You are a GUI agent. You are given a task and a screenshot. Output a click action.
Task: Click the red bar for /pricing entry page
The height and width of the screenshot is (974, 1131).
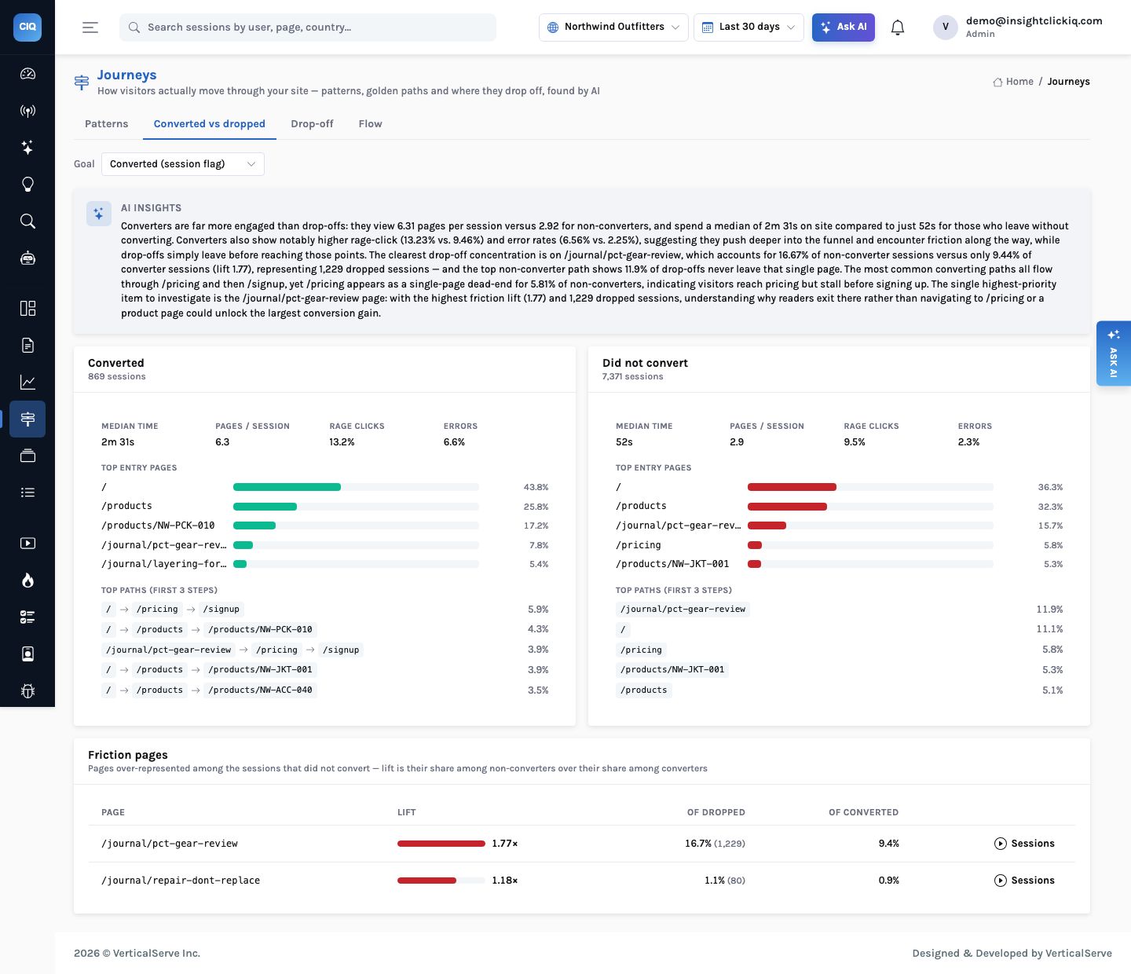coord(755,545)
